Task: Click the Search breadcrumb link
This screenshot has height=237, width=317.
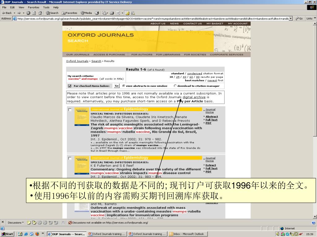Action: point(96,61)
